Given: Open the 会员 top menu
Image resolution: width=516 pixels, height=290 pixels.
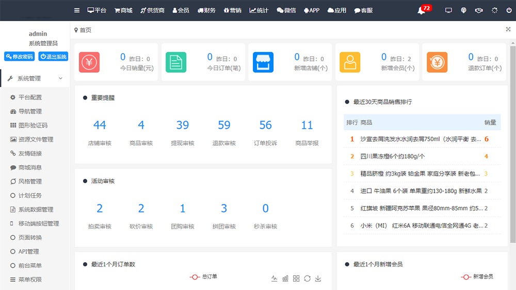Looking at the screenshot, I should point(181,10).
